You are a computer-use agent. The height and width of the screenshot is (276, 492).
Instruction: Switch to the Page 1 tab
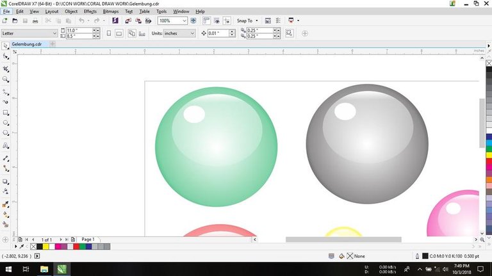(x=88, y=239)
